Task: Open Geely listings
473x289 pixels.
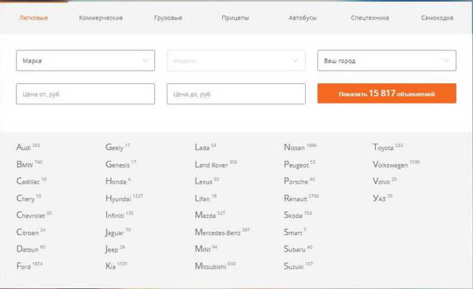Action: 114,147
